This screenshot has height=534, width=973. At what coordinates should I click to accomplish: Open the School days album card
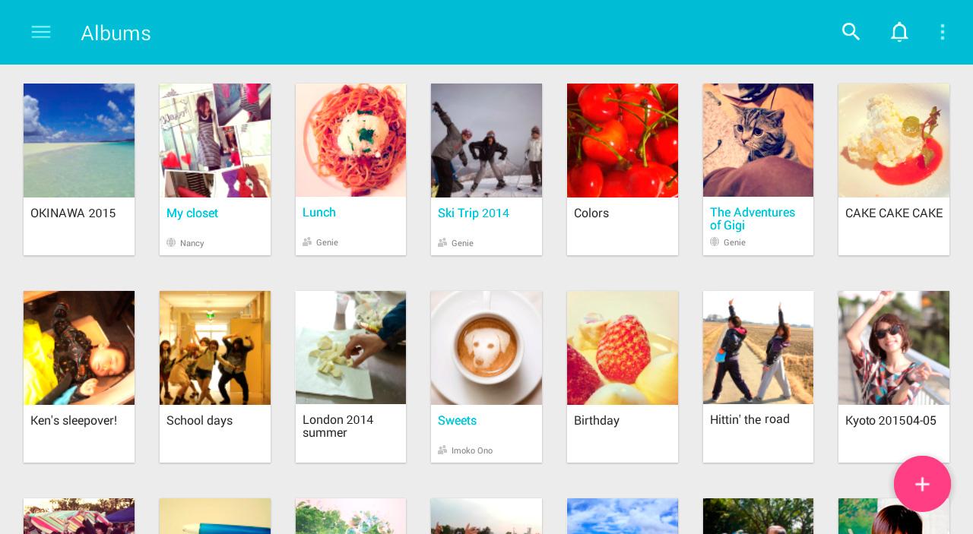coord(215,377)
